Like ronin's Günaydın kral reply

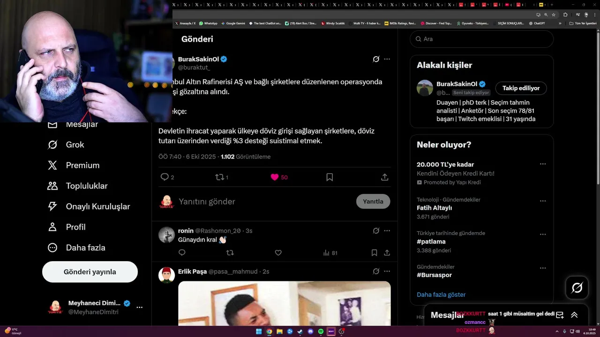(278, 253)
